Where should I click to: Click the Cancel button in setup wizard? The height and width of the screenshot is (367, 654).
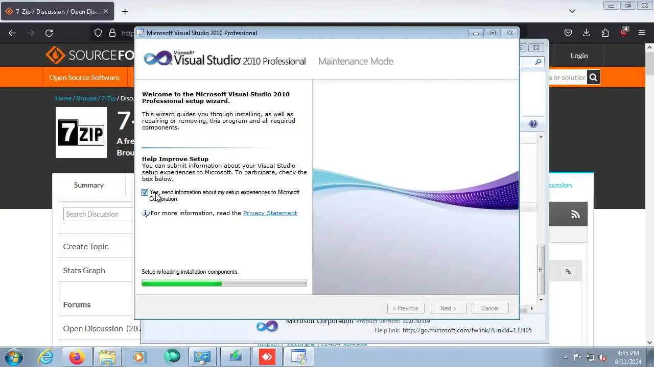(x=489, y=308)
